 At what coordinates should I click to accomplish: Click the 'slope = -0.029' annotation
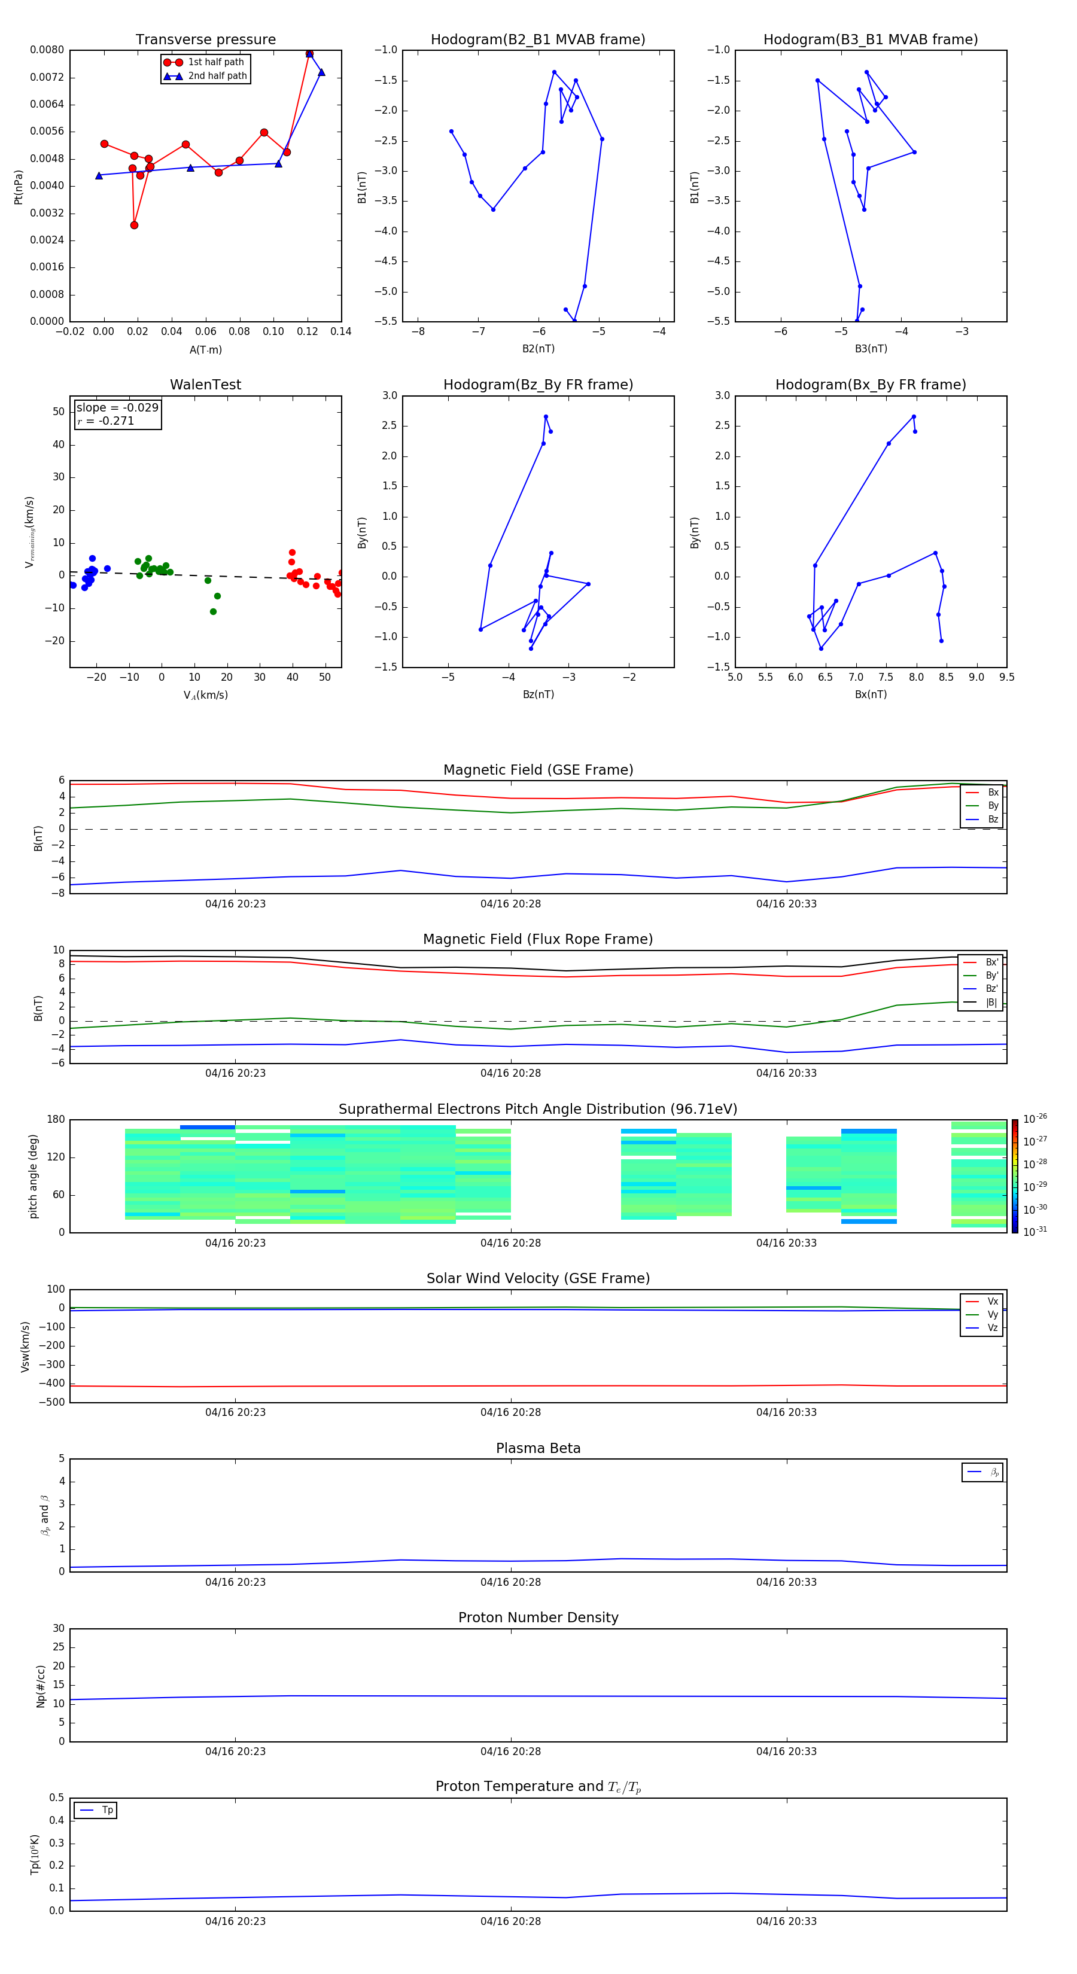pyautogui.click(x=117, y=408)
